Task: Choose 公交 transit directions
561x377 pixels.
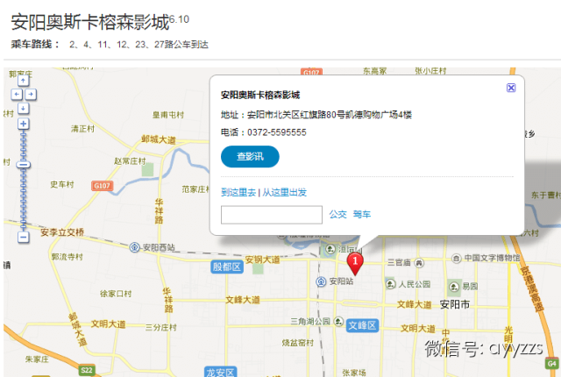Action: 337,214
